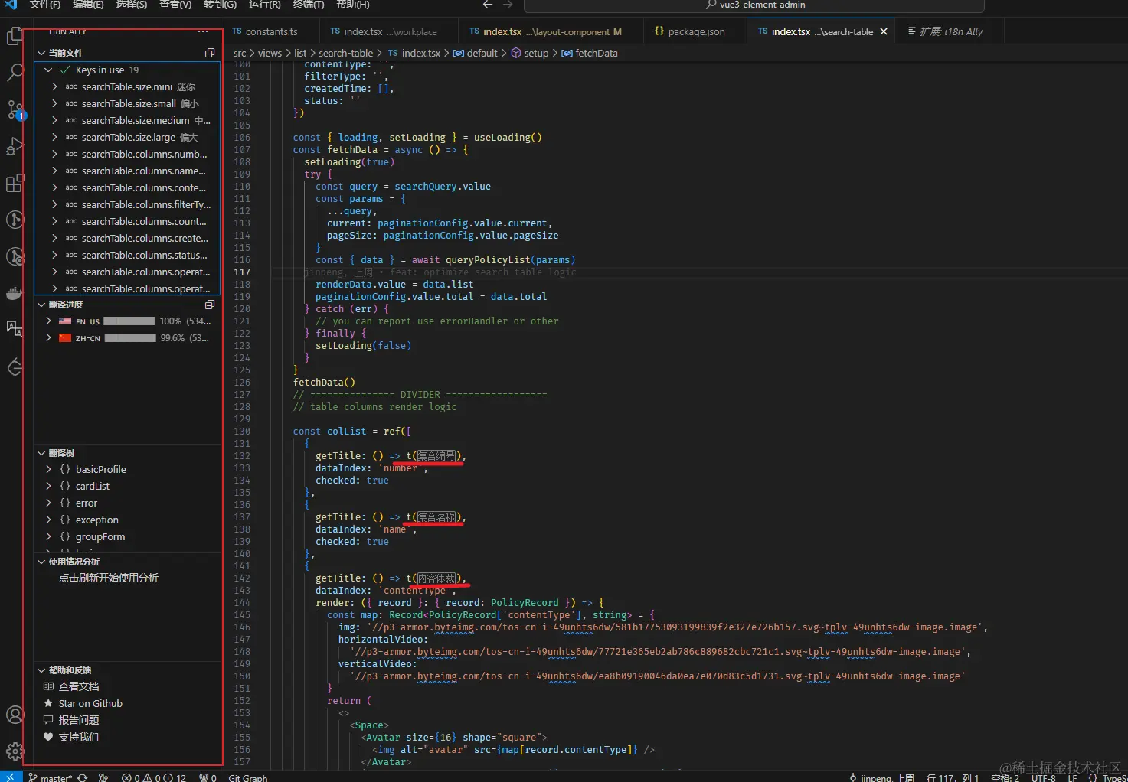
Task: Switch to 扩展: i18n Ally tab
Action: [950, 31]
